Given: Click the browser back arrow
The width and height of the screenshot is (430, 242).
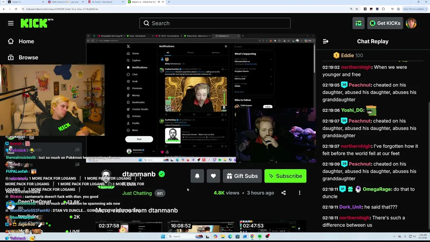Looking at the screenshot, I should [4, 9].
